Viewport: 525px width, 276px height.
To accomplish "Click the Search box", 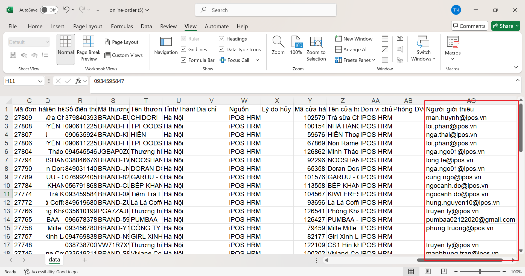I will coord(266,10).
